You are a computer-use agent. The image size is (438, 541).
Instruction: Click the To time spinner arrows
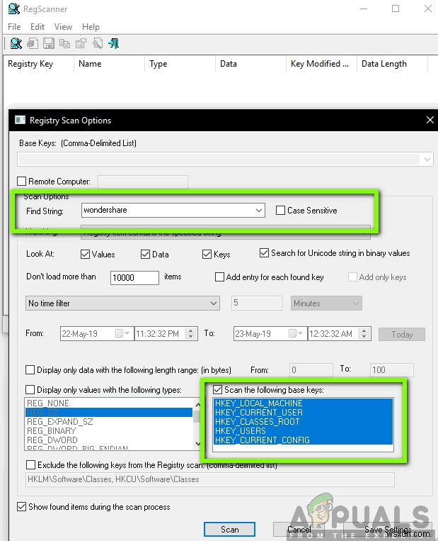click(x=364, y=334)
